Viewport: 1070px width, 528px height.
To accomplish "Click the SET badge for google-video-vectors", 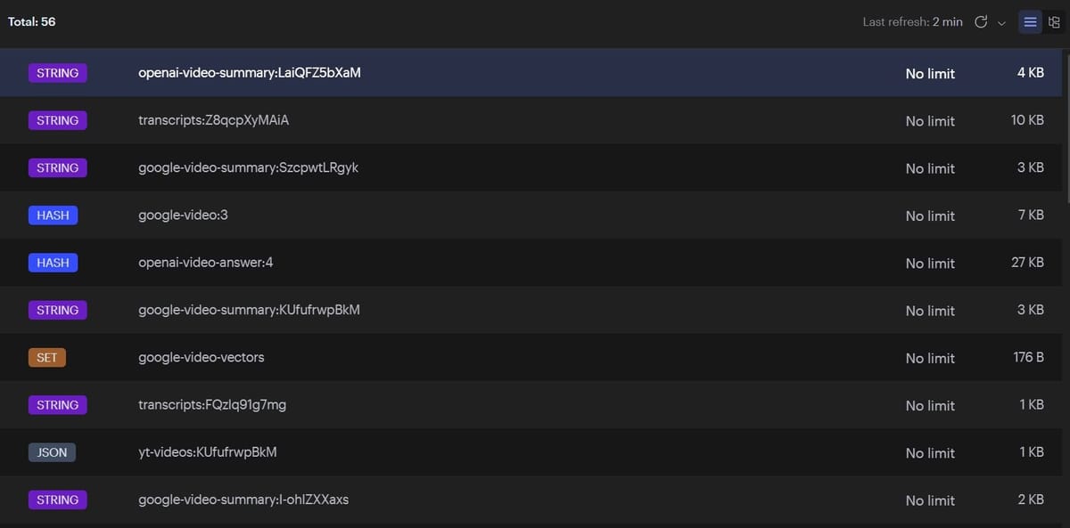I will pyautogui.click(x=46, y=358).
